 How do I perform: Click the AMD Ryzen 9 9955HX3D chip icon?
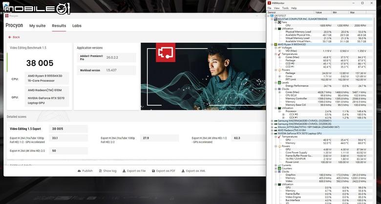(x=276, y=45)
